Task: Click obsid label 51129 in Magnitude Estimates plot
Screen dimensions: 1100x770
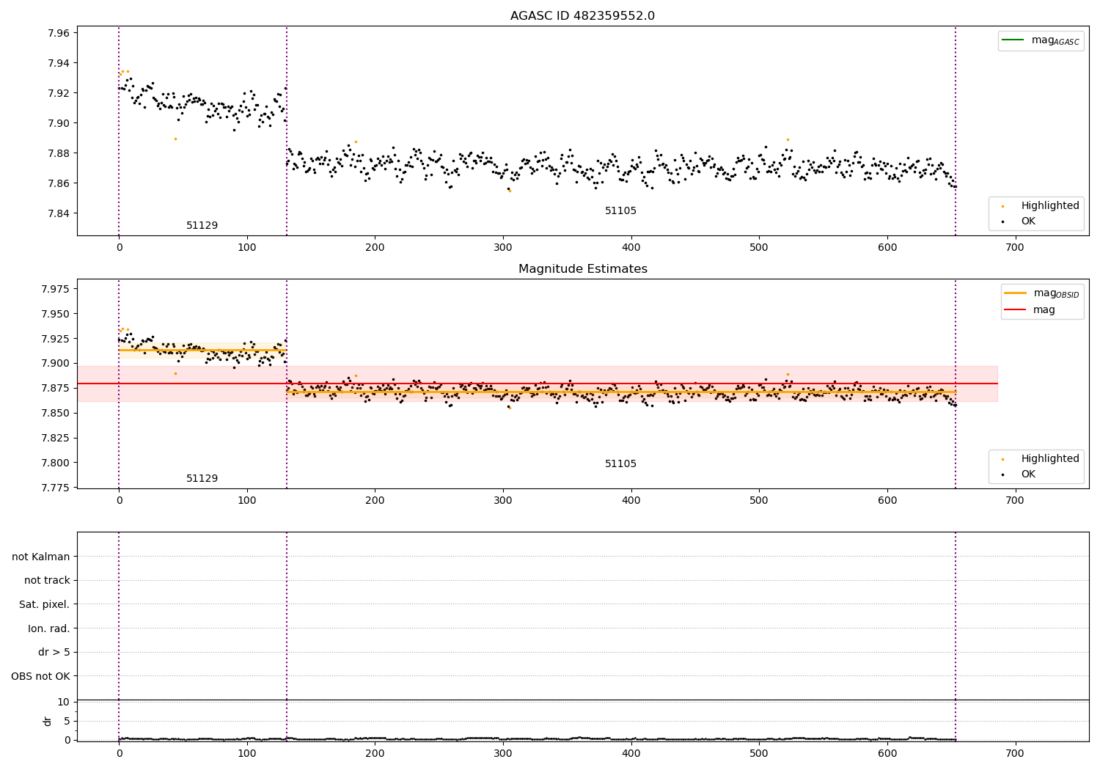Action: (202, 479)
